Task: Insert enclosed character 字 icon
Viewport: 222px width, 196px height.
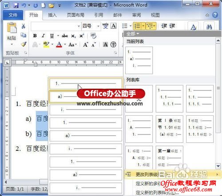Action: (113, 44)
